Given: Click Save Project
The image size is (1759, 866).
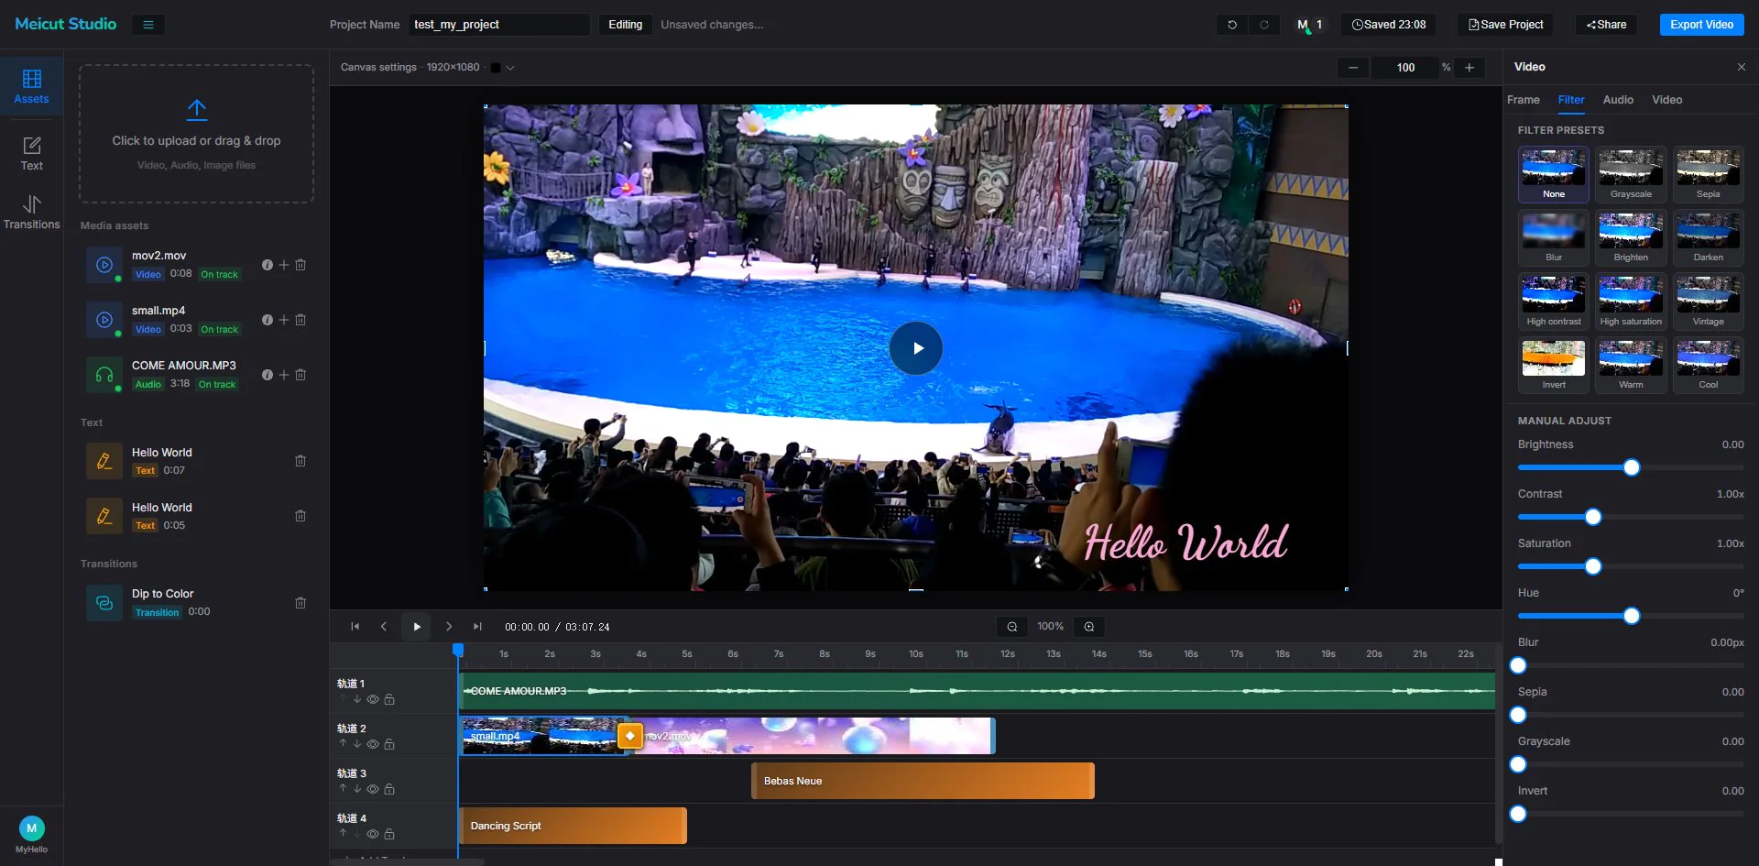Looking at the screenshot, I should click(1505, 25).
